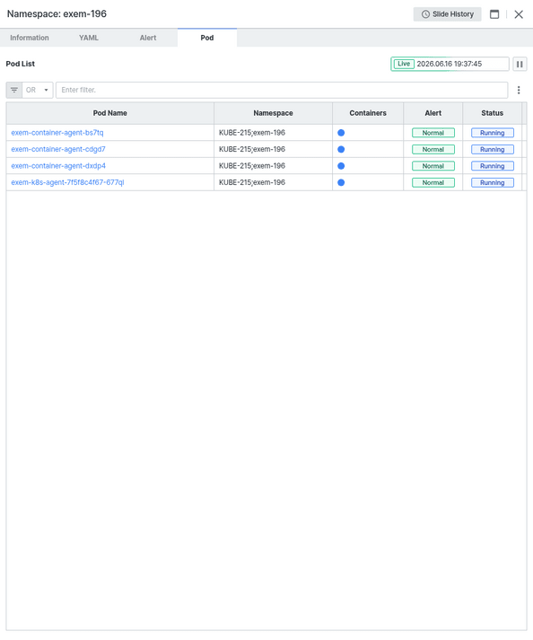The width and height of the screenshot is (533, 640).
Task: Click Normal badge in exem-container-agent-bs7tq row
Action: point(433,133)
